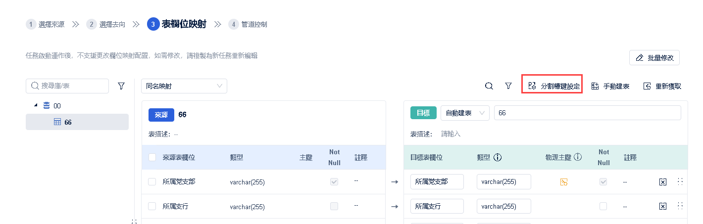This screenshot has height=224, width=703.
Task: Click the target table name field containing 66
Action: (587, 113)
